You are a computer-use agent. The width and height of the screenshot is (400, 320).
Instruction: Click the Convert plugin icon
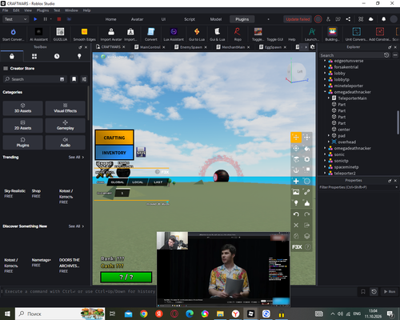pyautogui.click(x=151, y=34)
